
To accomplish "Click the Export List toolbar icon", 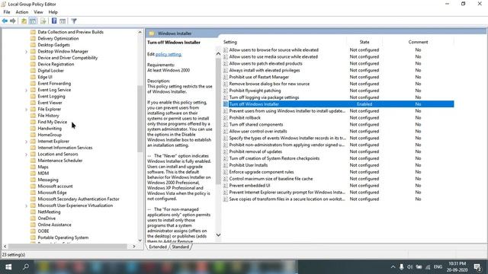I will 43,21.
